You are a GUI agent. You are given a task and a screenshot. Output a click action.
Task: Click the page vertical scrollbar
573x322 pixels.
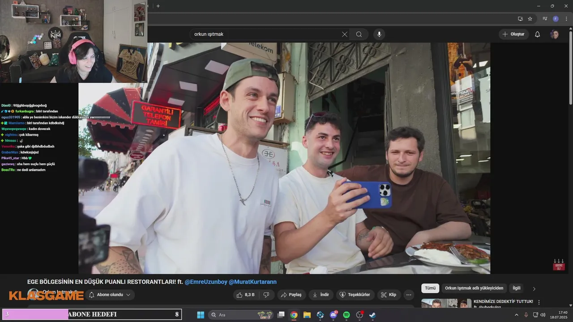click(570, 67)
